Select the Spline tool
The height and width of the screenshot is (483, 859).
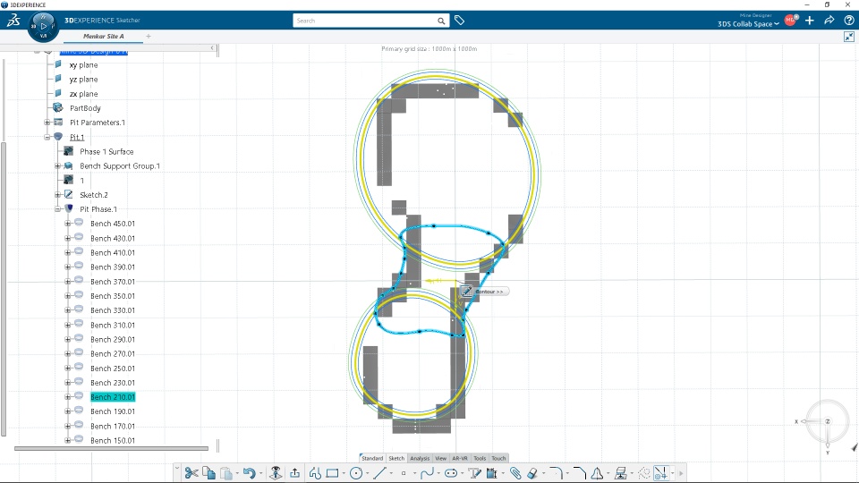[x=427, y=473]
